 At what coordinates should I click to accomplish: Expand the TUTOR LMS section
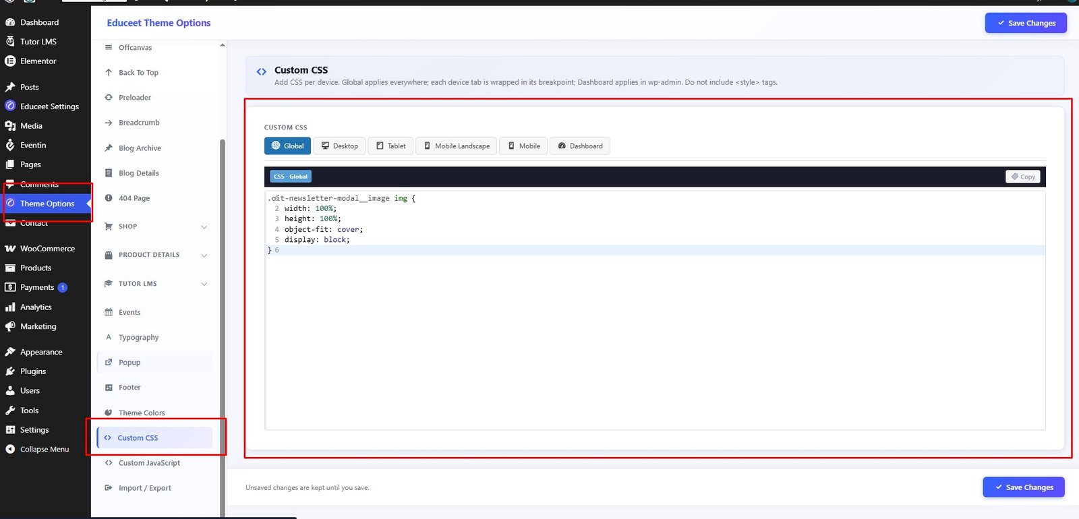[x=154, y=284]
